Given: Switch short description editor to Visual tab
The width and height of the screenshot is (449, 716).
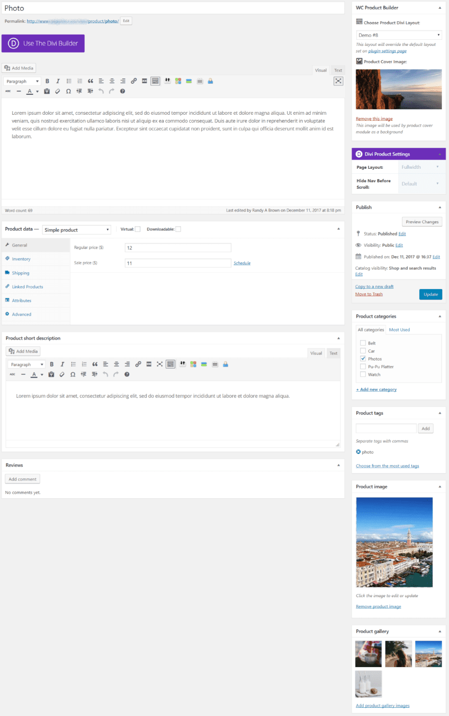Looking at the screenshot, I should [x=316, y=353].
